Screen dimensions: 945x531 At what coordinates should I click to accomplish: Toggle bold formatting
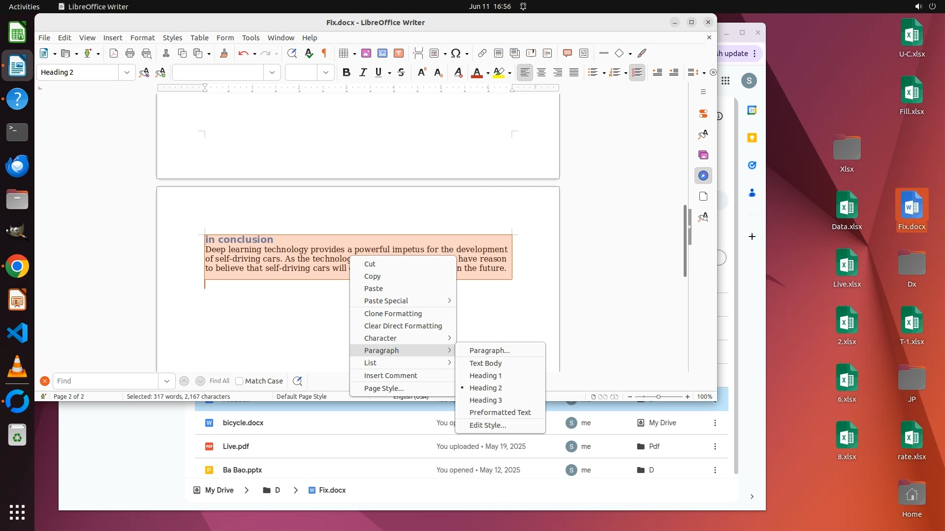point(346,72)
